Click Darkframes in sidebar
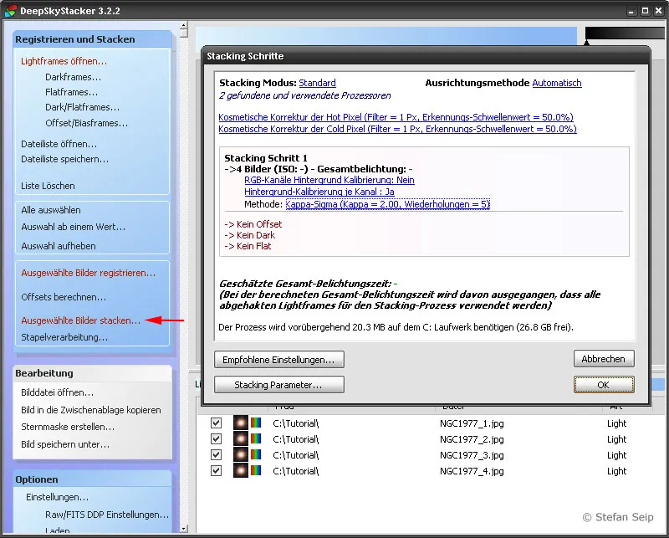Screen dimensions: 669x538 74,77
